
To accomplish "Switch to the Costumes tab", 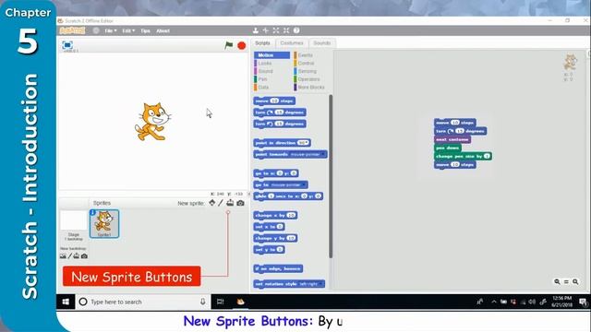I will click(292, 43).
